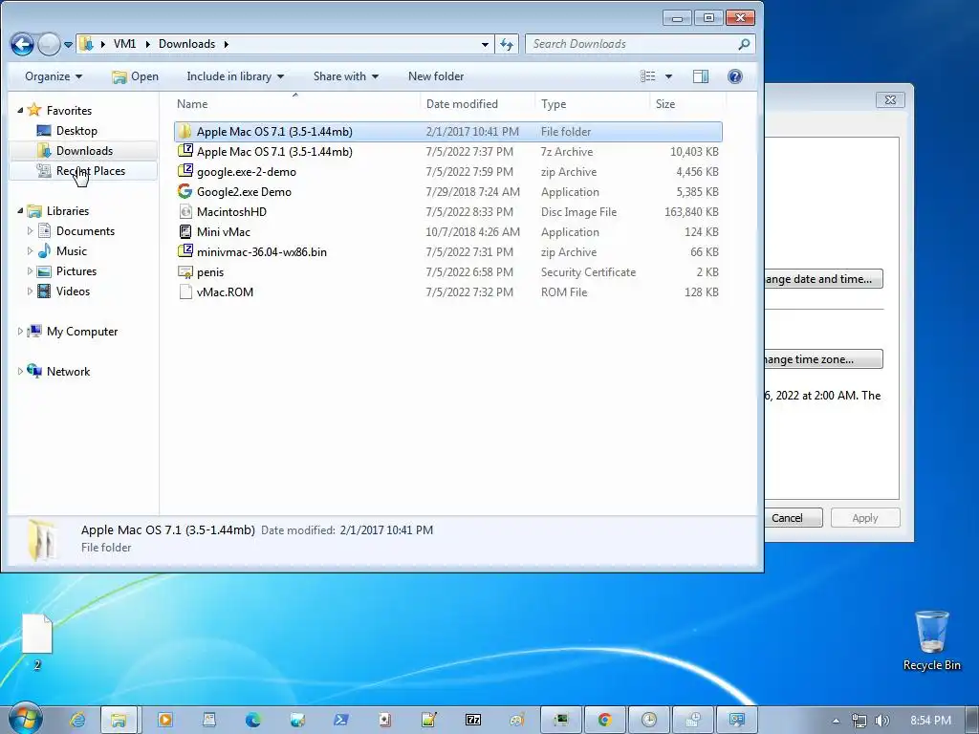Image resolution: width=979 pixels, height=734 pixels.
Task: Select the Apple Mac OS 7.1 file folder
Action: click(x=447, y=132)
